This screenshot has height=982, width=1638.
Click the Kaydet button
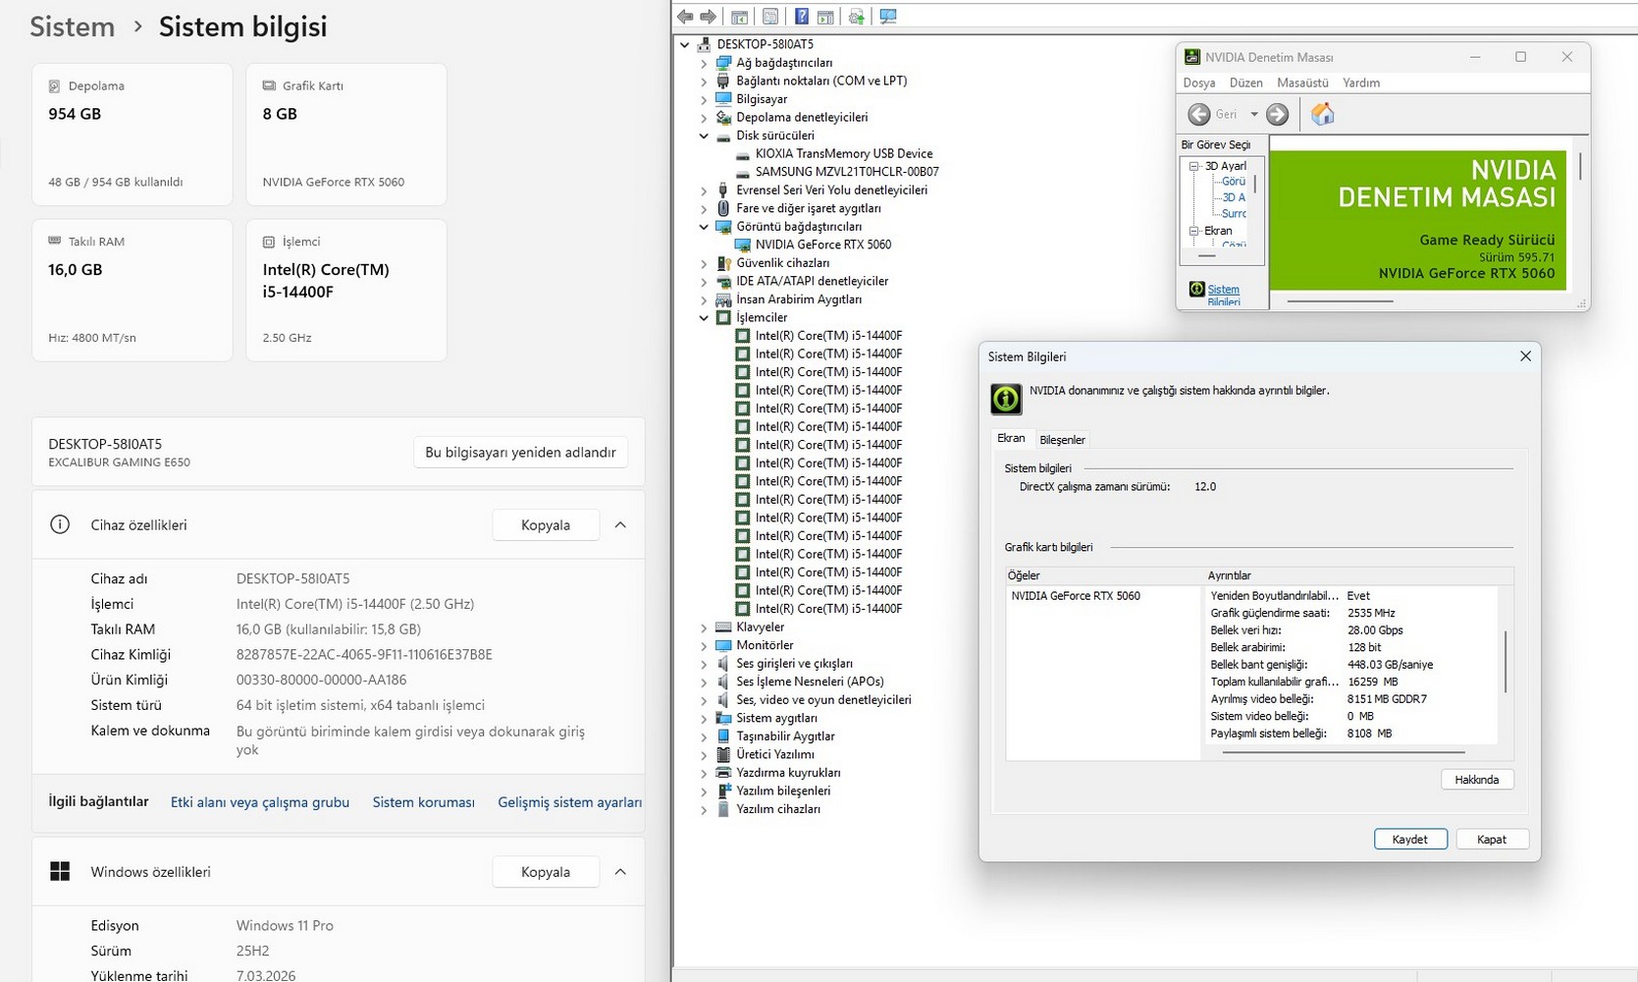coord(1410,839)
